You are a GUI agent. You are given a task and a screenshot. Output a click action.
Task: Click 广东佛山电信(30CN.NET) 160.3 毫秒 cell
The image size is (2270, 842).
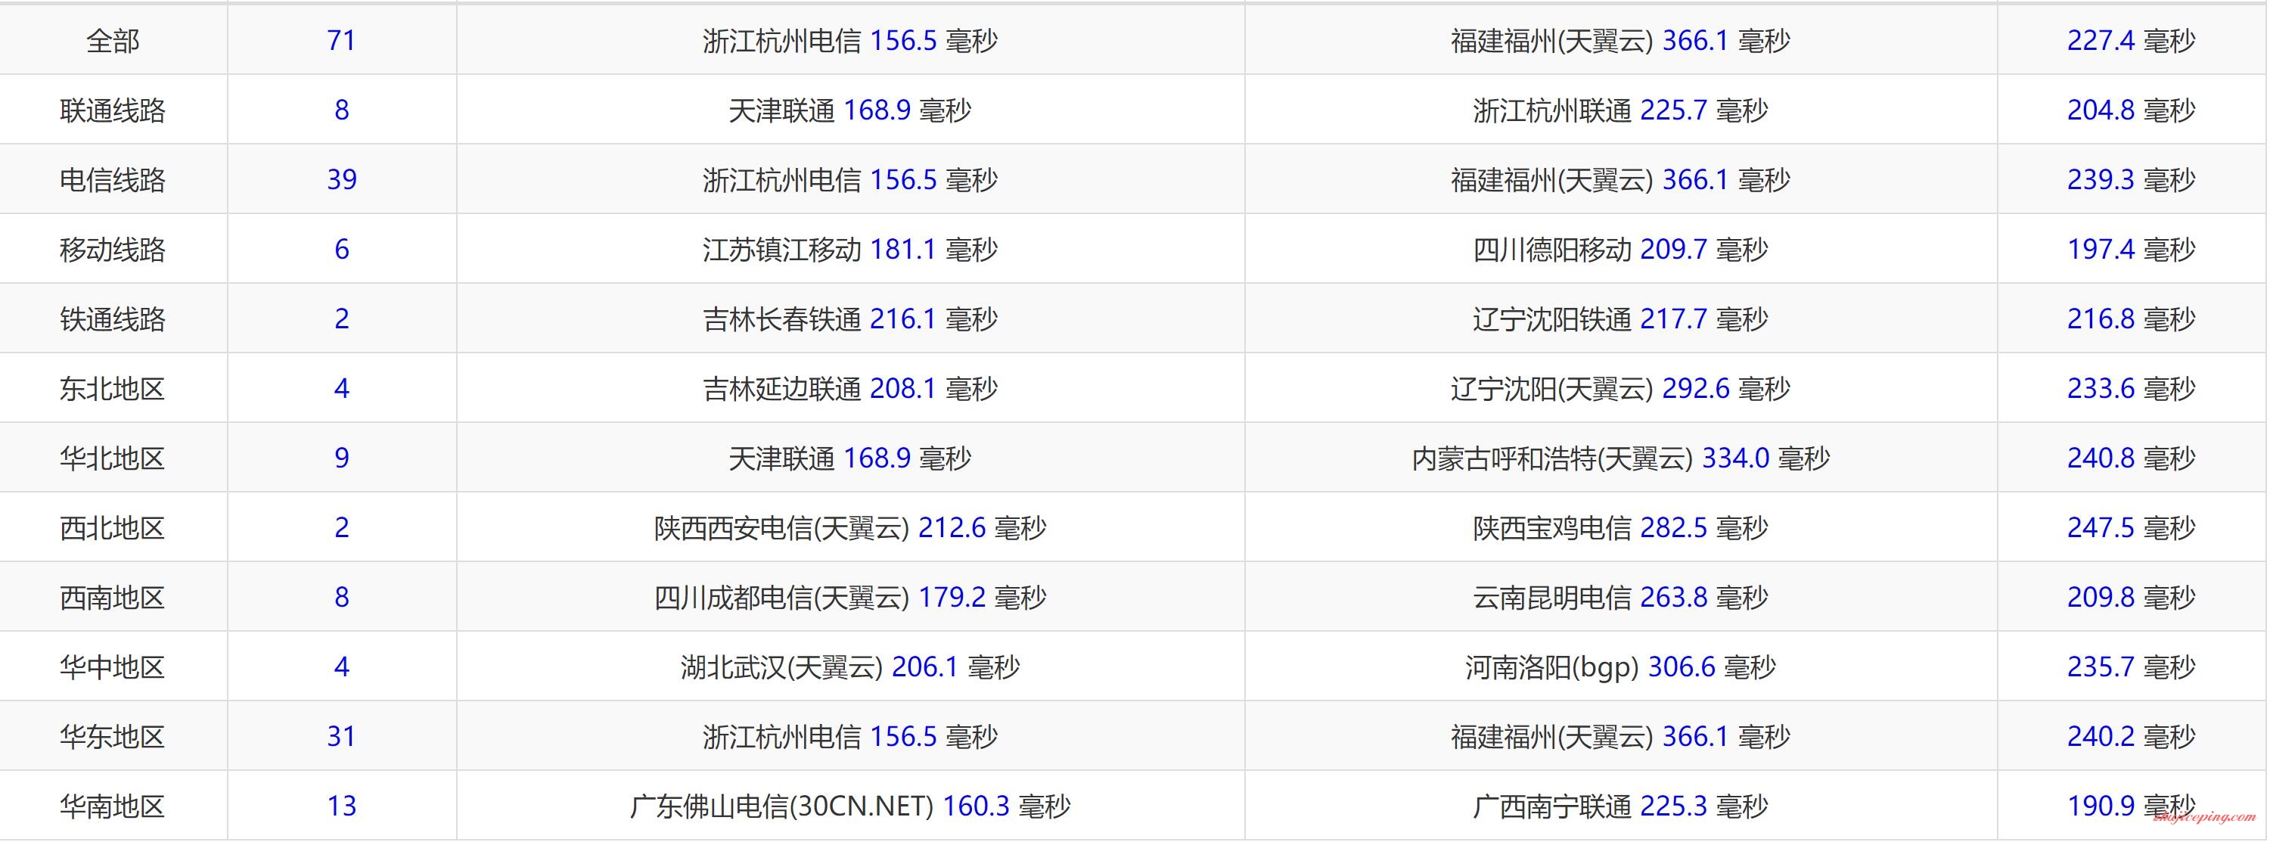point(850,806)
